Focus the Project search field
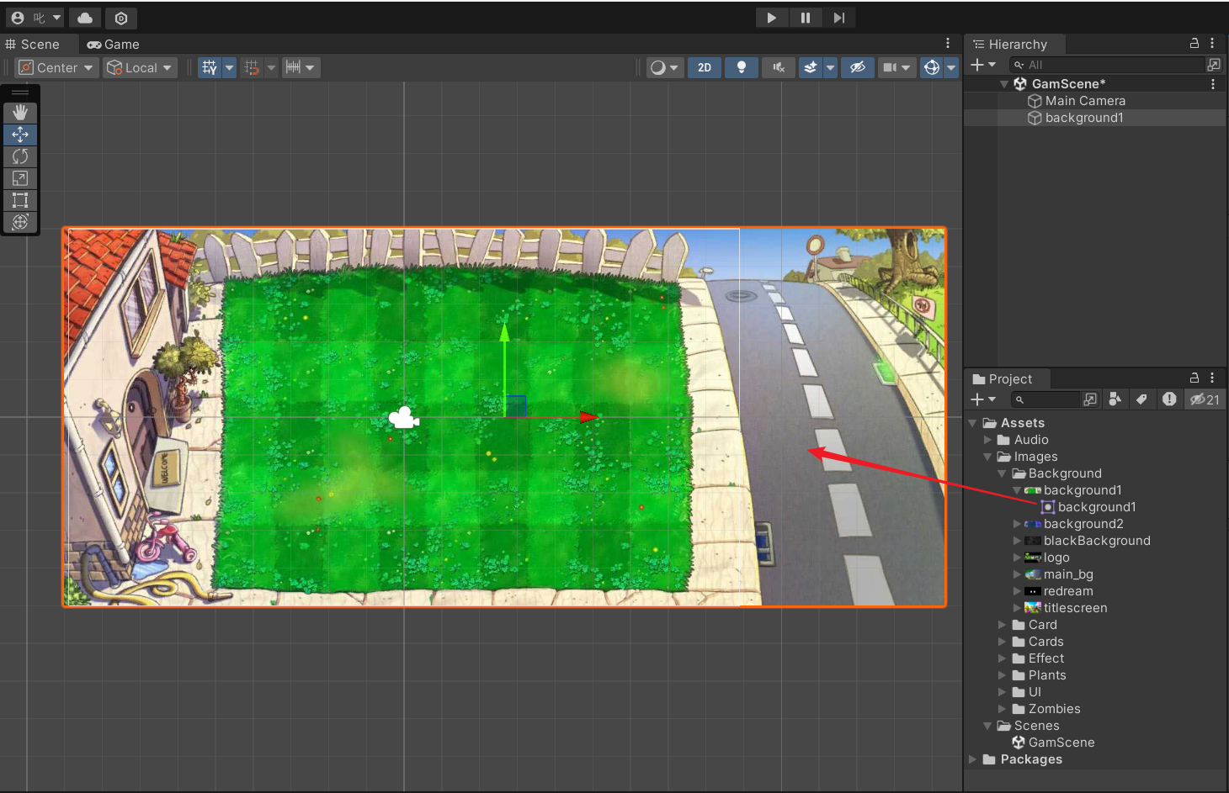 tap(1045, 399)
